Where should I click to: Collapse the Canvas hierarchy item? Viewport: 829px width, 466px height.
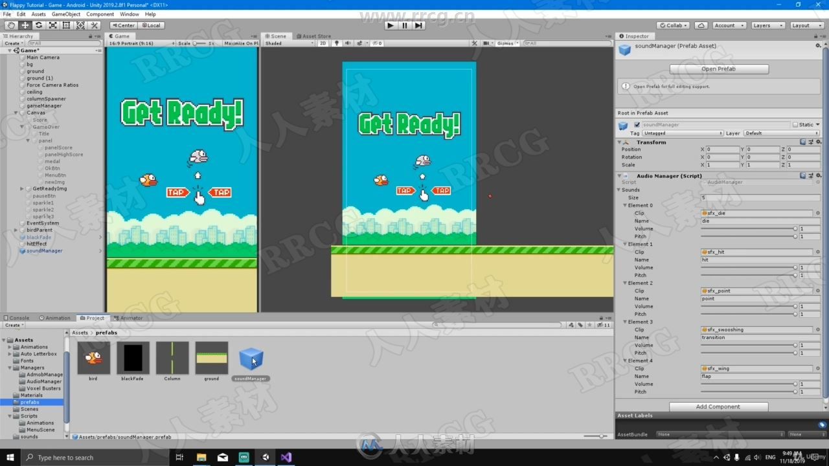pos(16,113)
